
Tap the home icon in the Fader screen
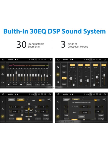click(x=3, y=94)
